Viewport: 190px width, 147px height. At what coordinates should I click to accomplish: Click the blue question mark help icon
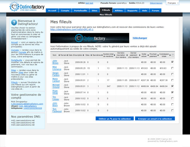[x=14, y=23]
